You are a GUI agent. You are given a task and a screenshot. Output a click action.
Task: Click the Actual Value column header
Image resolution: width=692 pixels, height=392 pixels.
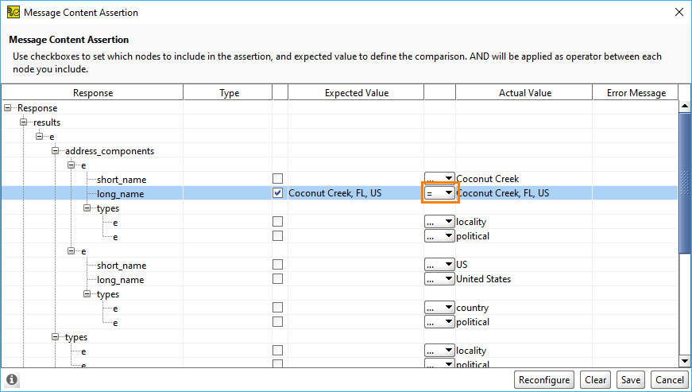524,93
